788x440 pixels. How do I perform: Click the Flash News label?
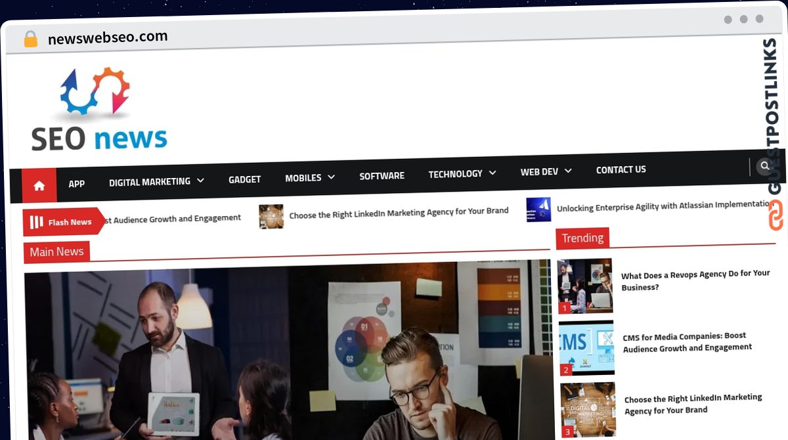point(70,222)
